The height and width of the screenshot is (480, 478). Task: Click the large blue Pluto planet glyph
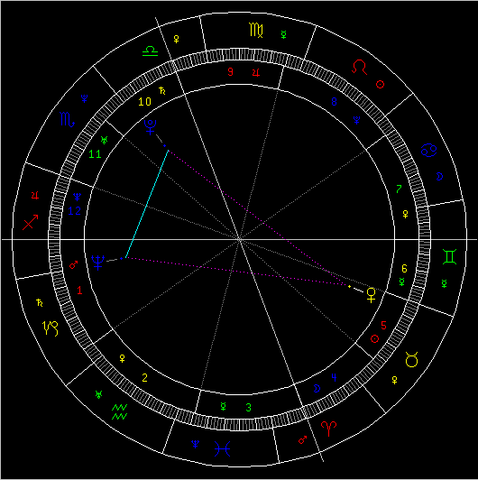(x=151, y=127)
